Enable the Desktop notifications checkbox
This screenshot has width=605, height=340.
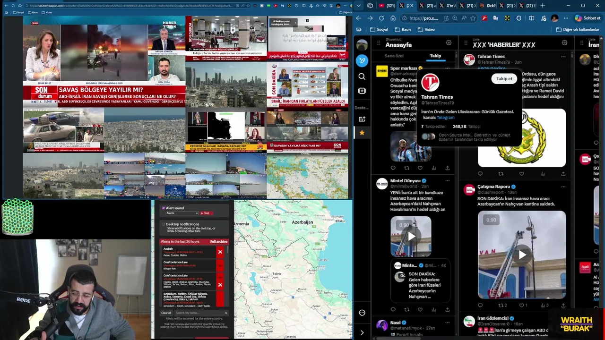click(164, 224)
